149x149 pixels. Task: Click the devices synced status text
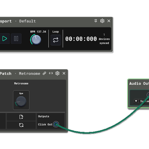click(104, 41)
